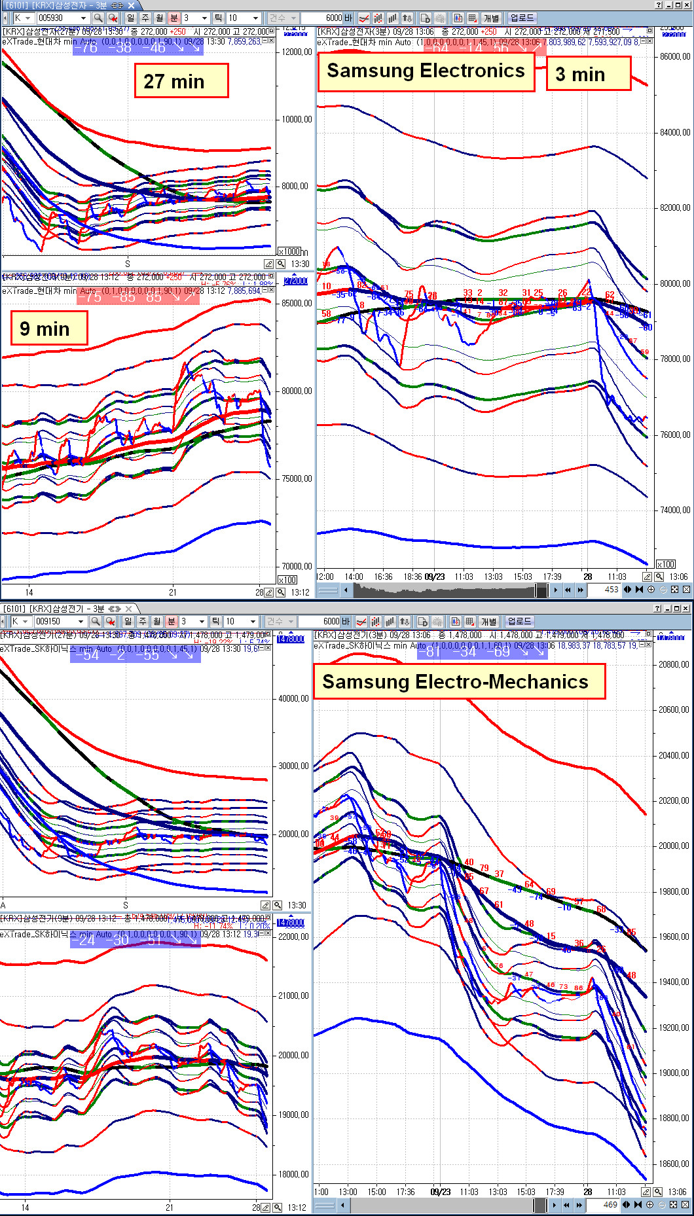Click the scroll-left arrow of the Samsung Electronics chart scrollbar
The image size is (694, 1216).
(x=346, y=590)
